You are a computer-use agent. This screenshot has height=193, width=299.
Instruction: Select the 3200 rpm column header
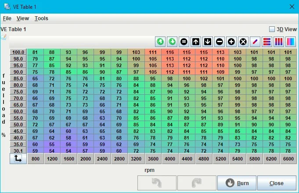pos(136,159)
